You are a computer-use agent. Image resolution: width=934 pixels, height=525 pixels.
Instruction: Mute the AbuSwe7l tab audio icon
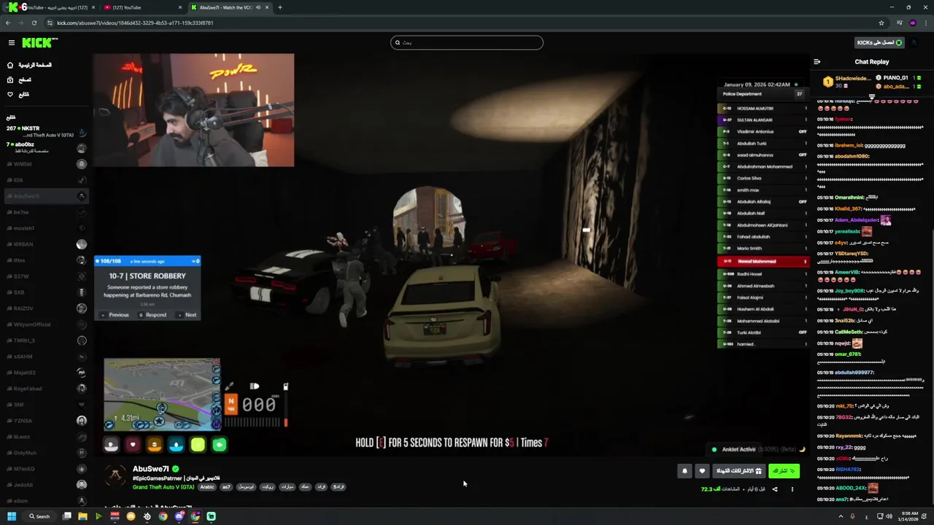(258, 7)
